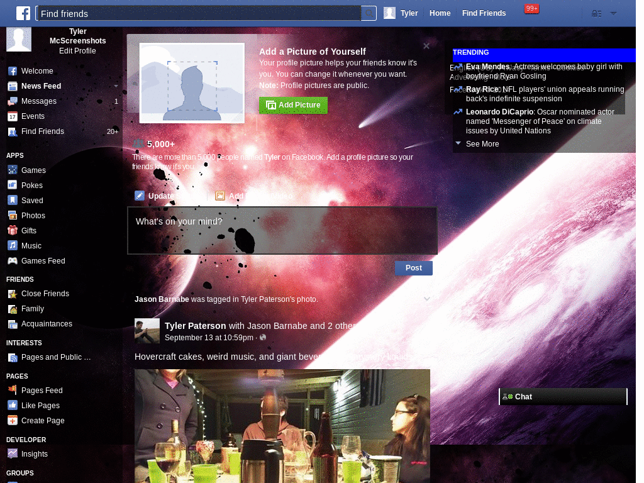Image resolution: width=644 pixels, height=483 pixels.
Task: Open post options chevron for Jason Barnabe story
Action: point(427,299)
